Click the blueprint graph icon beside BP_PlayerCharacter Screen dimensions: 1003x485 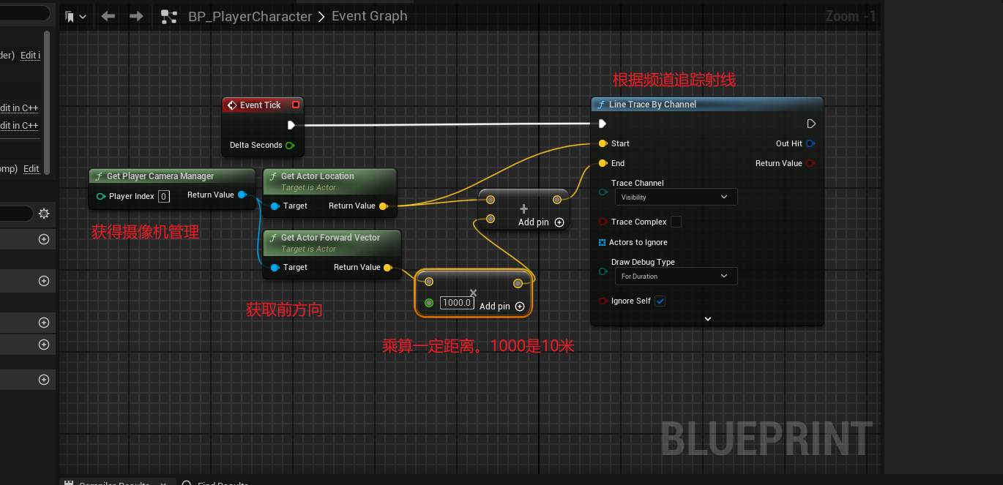pos(169,16)
